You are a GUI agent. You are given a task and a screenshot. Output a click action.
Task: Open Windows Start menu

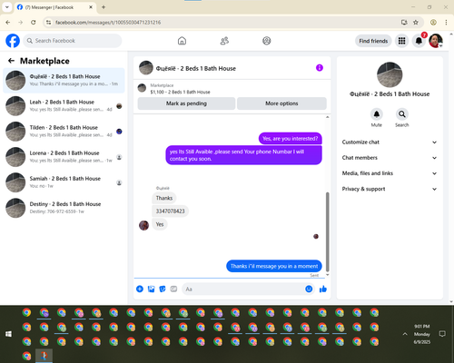[x=8, y=334]
